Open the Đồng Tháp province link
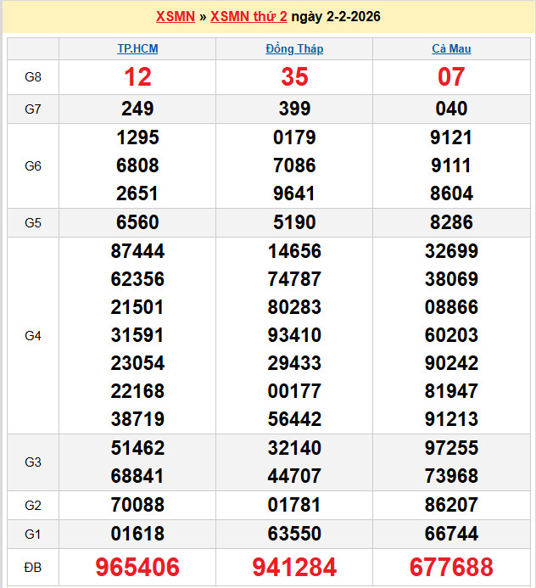Screen dimensions: 536x588 click(x=294, y=49)
